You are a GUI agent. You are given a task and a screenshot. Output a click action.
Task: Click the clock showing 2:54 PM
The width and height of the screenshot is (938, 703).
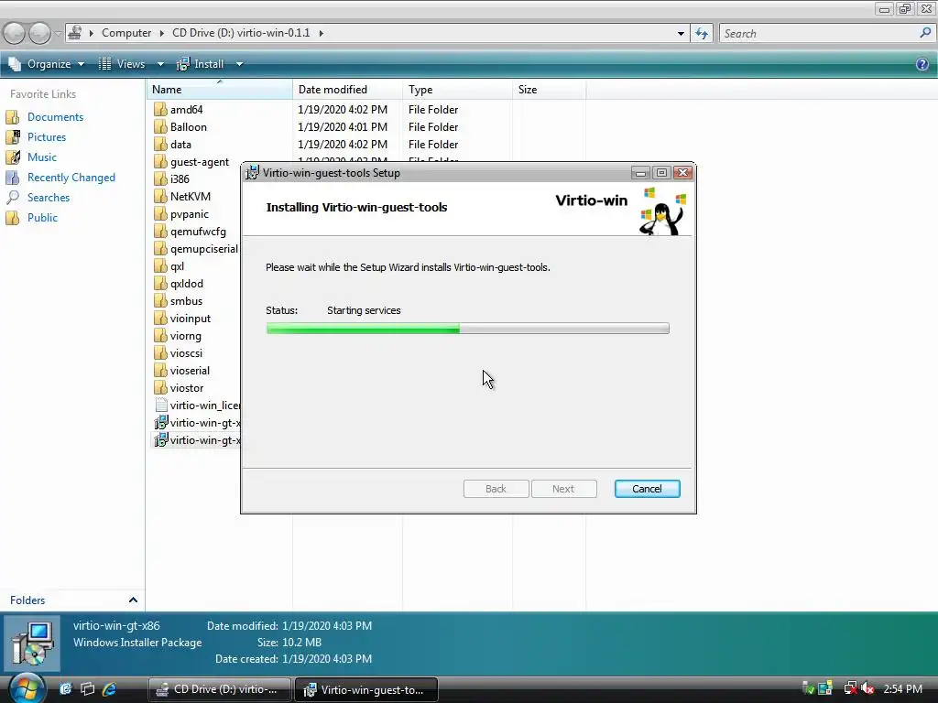[902, 689]
